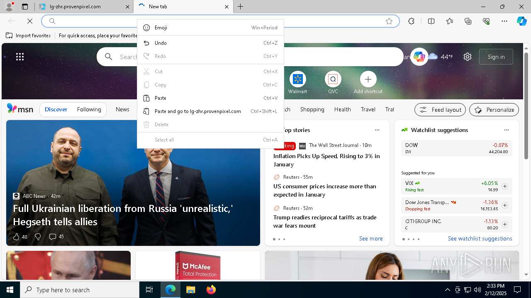Click the McAfee Total Protection ad thumbnail

(x=198, y=265)
